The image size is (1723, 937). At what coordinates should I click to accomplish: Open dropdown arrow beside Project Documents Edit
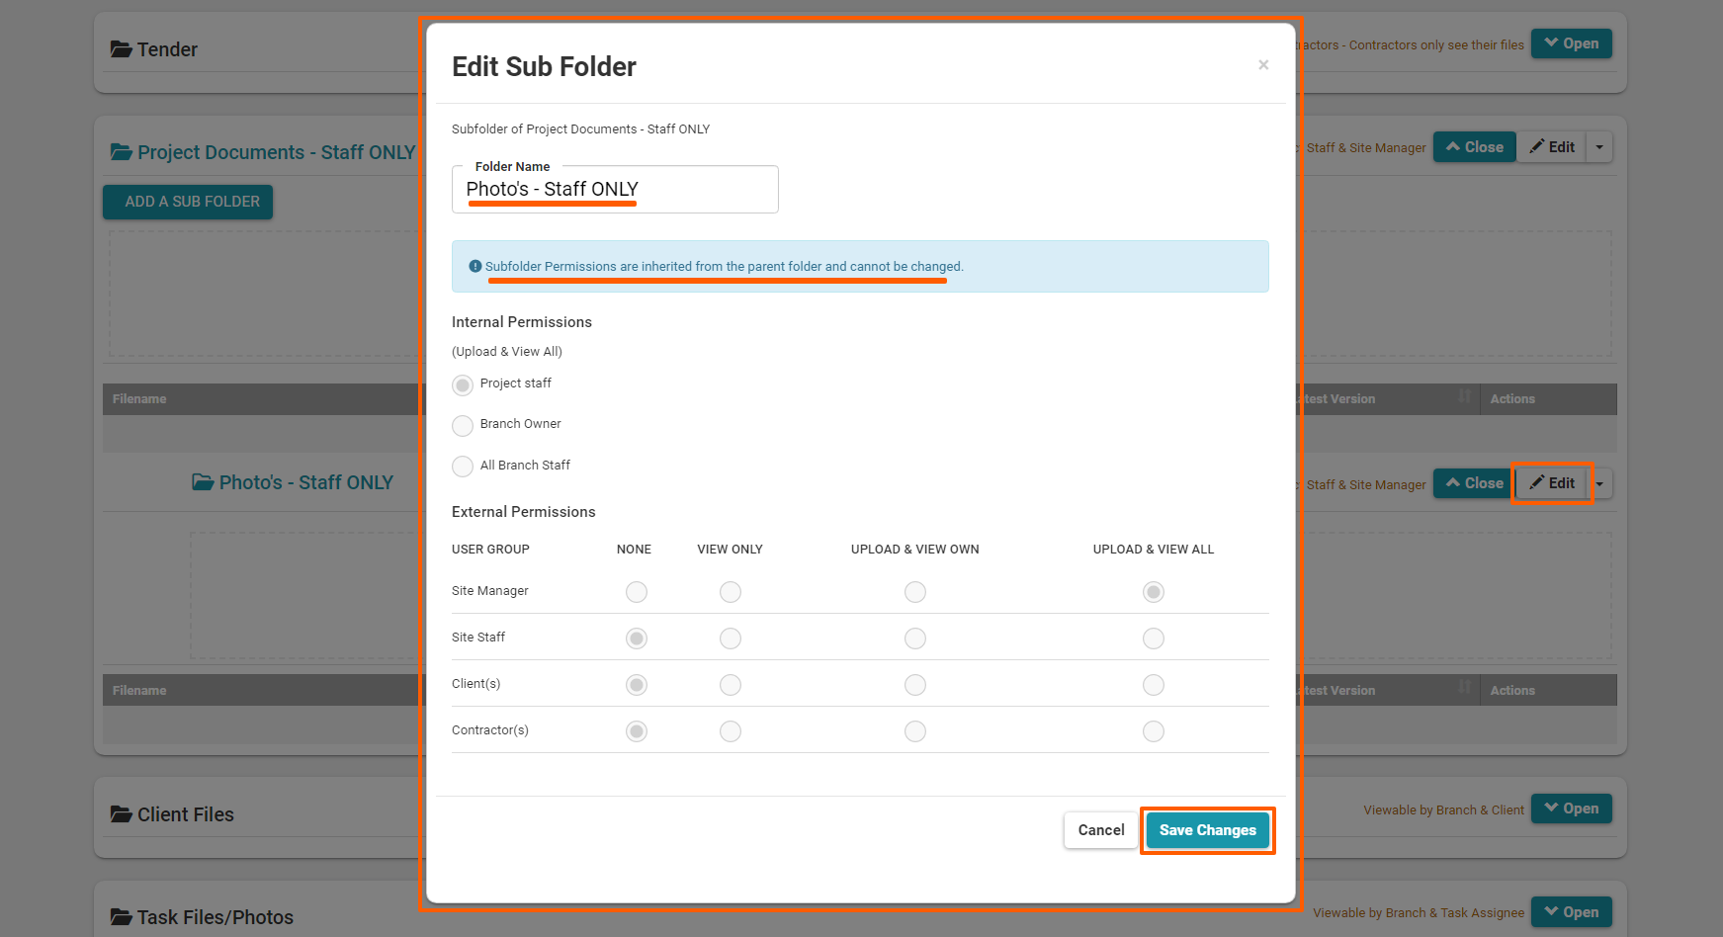tap(1599, 147)
